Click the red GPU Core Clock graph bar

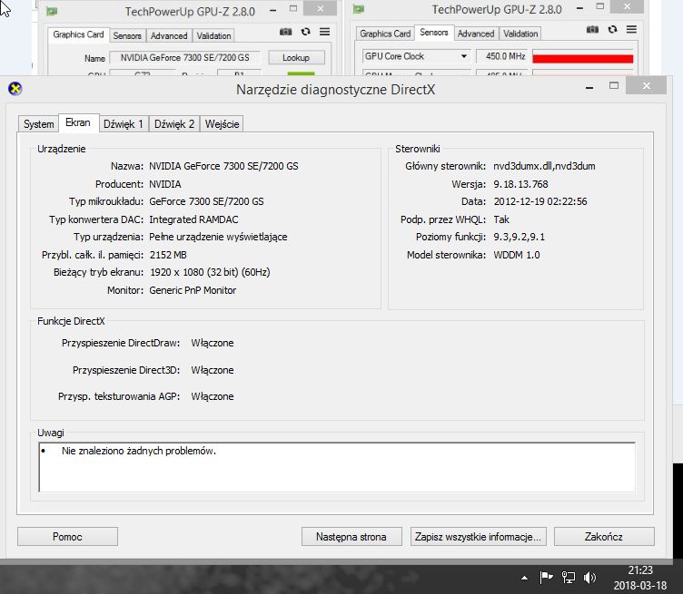coord(583,58)
